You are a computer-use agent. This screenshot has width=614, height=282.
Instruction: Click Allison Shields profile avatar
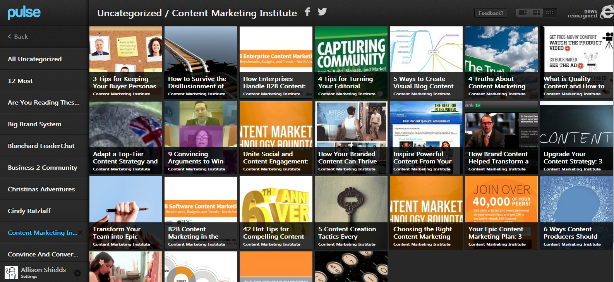(11, 273)
